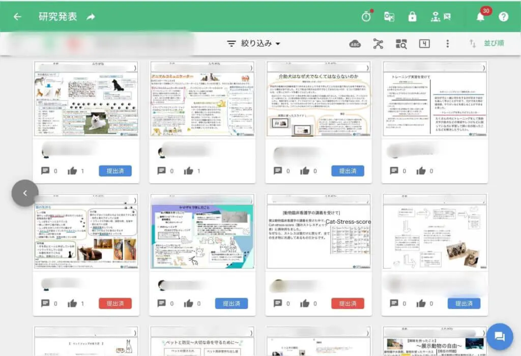
Task: Like the 介助犬 card with thumbs-up
Action: coord(305,171)
